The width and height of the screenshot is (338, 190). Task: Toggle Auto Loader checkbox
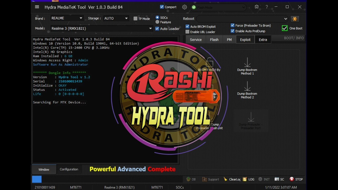[157, 28]
